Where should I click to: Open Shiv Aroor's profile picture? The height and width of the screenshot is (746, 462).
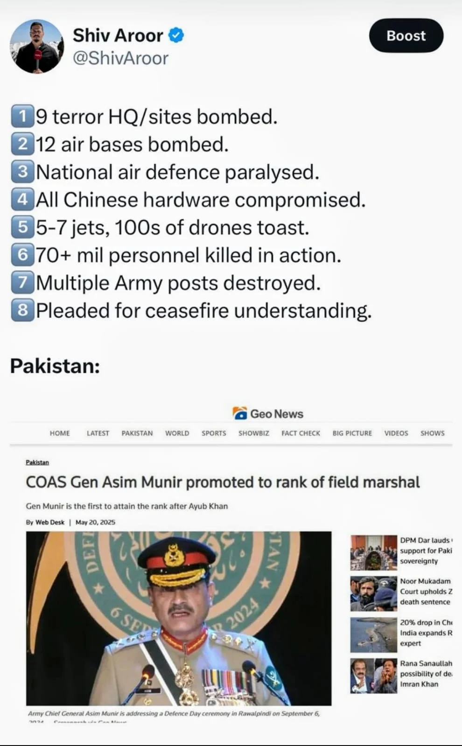point(36,47)
